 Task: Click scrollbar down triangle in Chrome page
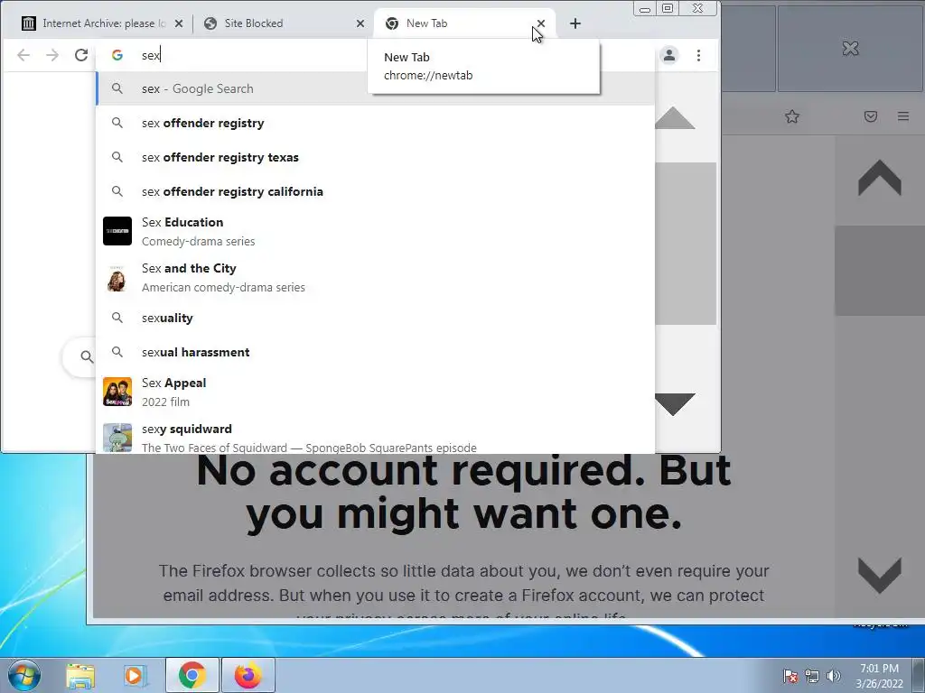click(675, 404)
